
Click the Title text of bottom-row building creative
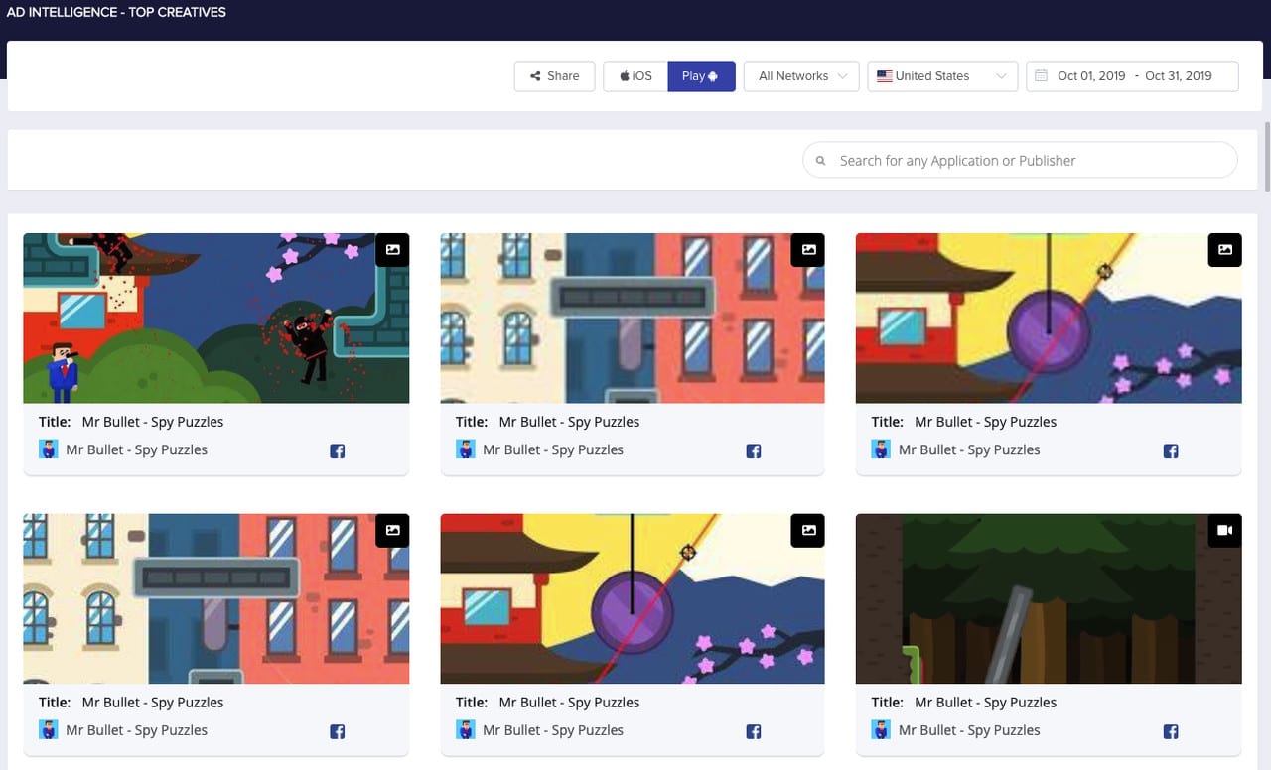[153, 703]
